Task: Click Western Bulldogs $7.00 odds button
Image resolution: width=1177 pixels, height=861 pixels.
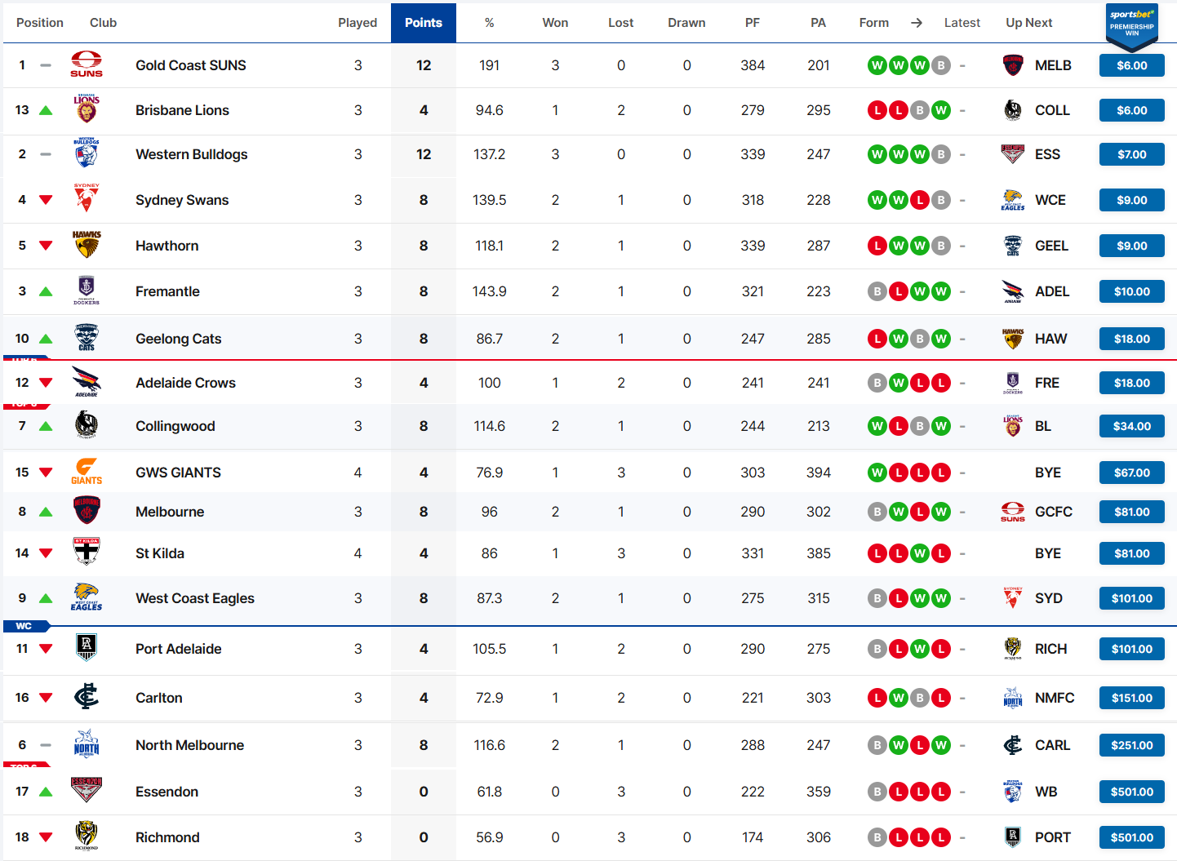Action: coord(1132,154)
